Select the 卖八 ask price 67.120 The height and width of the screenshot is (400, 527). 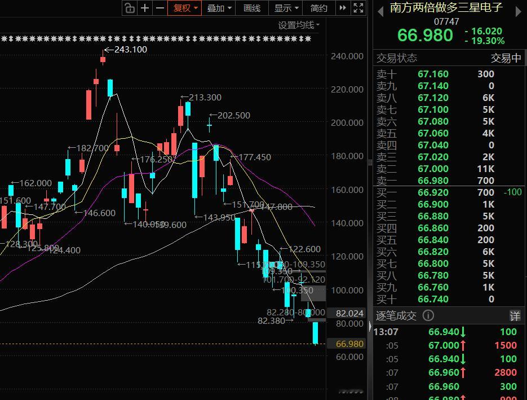[433, 98]
